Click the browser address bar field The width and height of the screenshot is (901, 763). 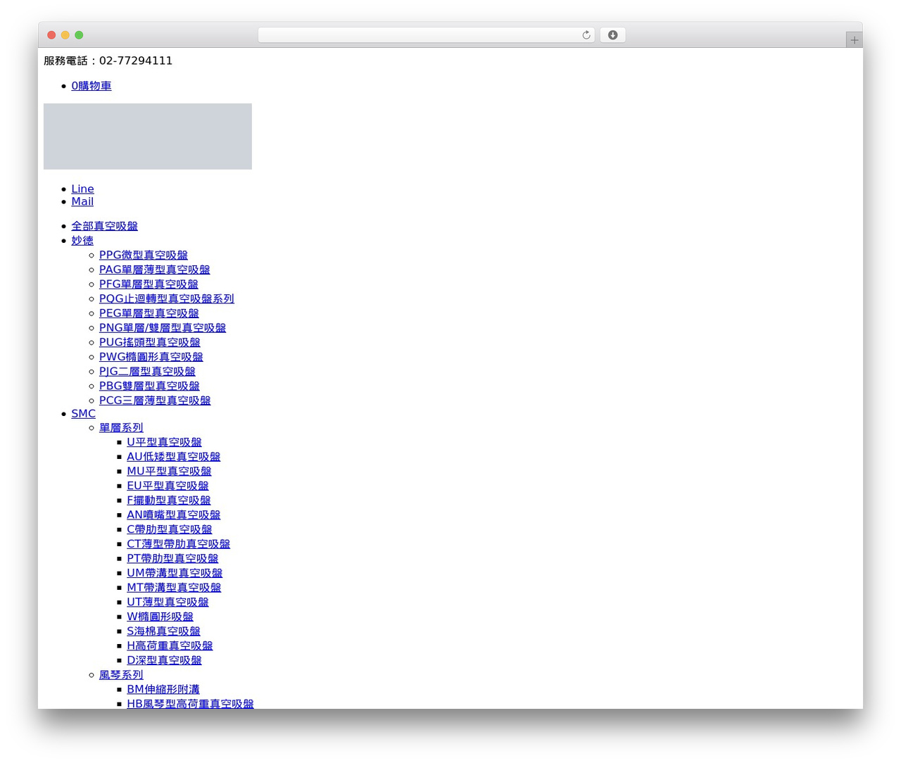(x=426, y=35)
